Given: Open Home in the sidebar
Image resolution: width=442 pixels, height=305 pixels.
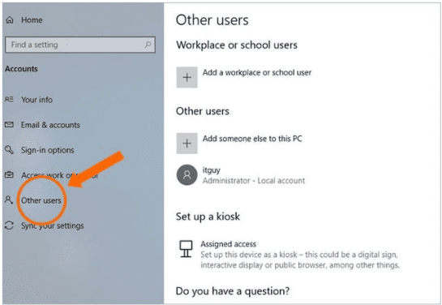Looking at the screenshot, I should 32,20.
